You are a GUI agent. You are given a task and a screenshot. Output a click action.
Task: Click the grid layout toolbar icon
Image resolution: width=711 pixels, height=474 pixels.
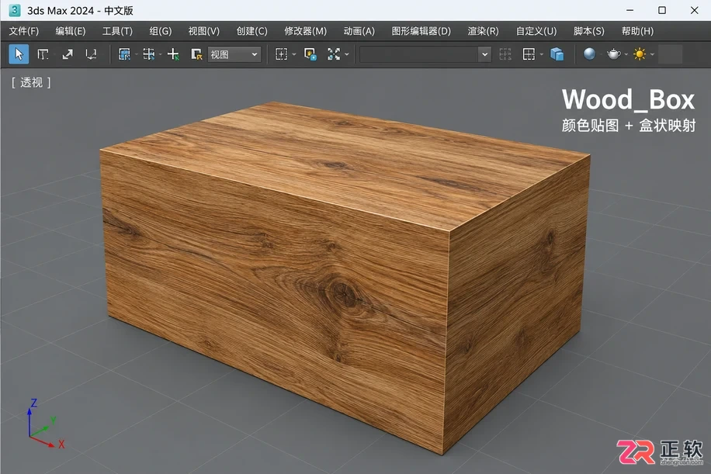529,54
